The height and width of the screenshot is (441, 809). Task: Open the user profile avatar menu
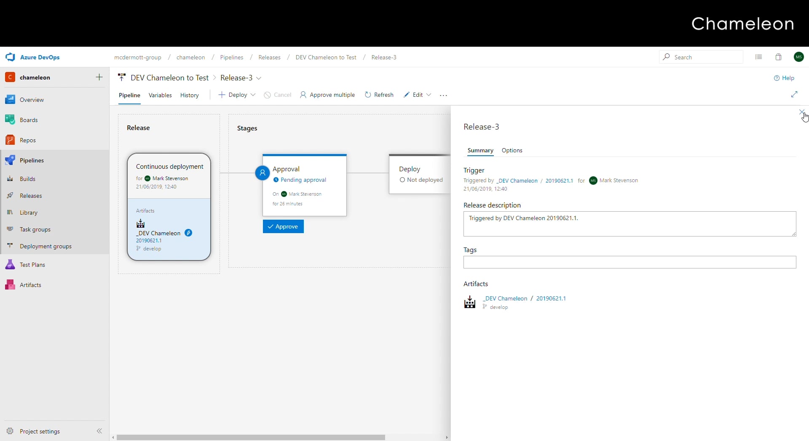coord(798,57)
